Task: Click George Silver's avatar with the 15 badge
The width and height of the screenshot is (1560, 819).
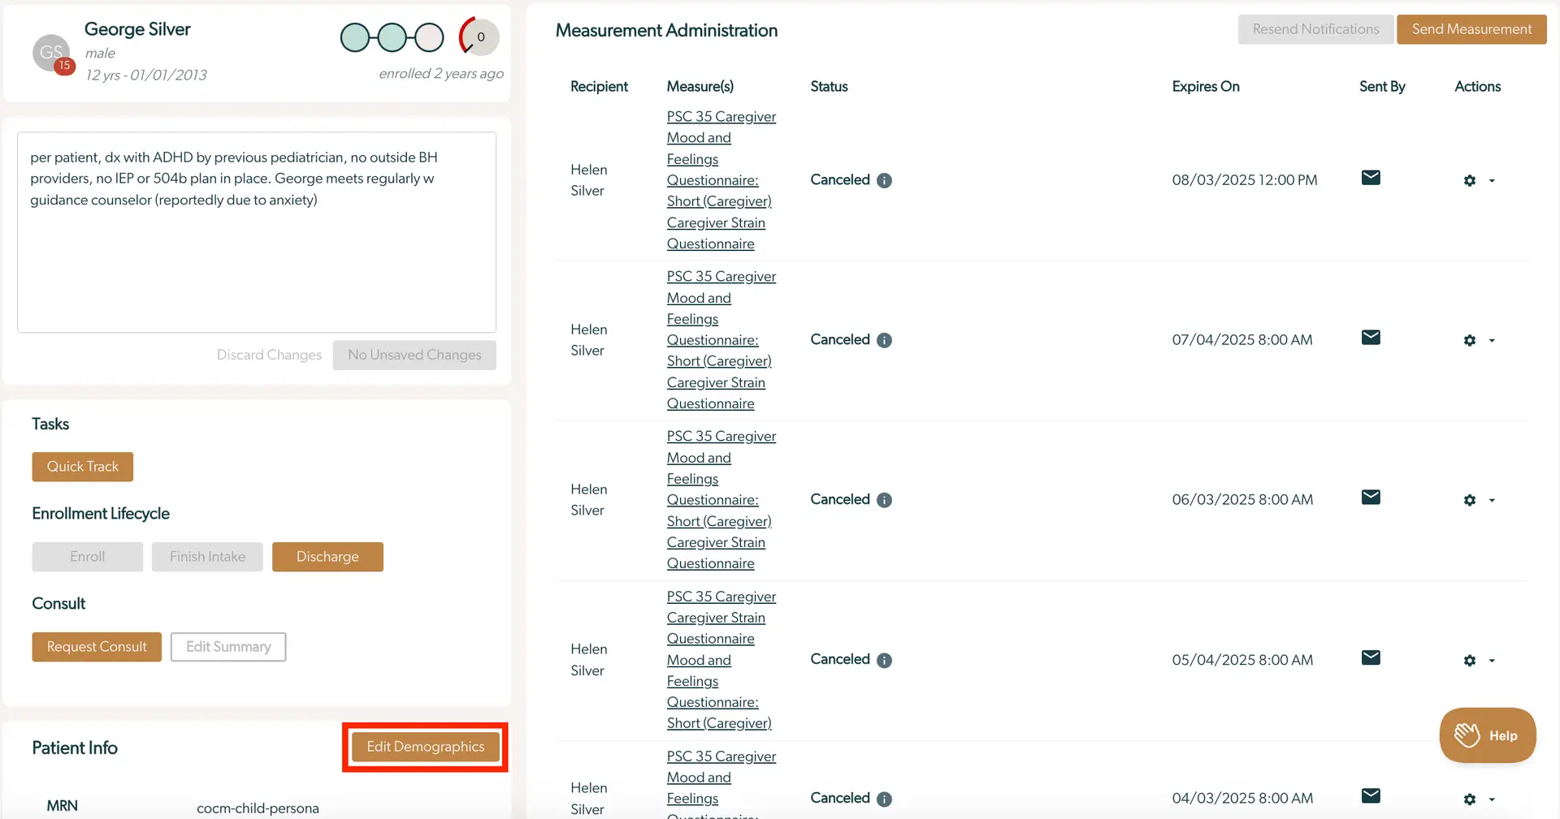Action: (x=52, y=54)
